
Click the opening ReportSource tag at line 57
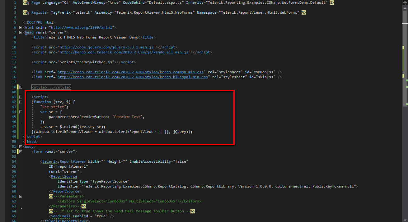[x=63, y=176]
